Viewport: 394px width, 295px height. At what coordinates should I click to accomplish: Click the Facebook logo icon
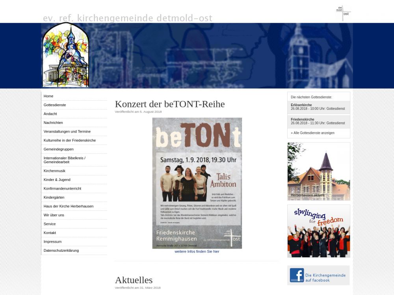point(297,275)
